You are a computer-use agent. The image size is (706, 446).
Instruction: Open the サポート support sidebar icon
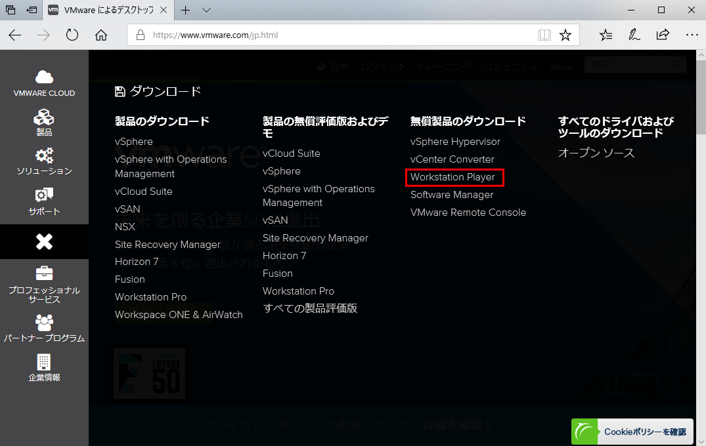point(44,196)
